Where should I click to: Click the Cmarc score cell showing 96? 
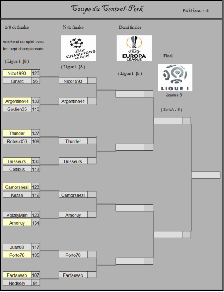pyautogui.click(x=36, y=81)
